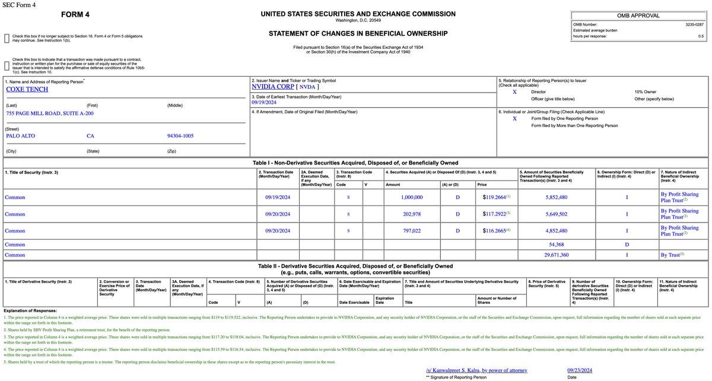Click footnote 5 about trust-held shares

(170, 361)
